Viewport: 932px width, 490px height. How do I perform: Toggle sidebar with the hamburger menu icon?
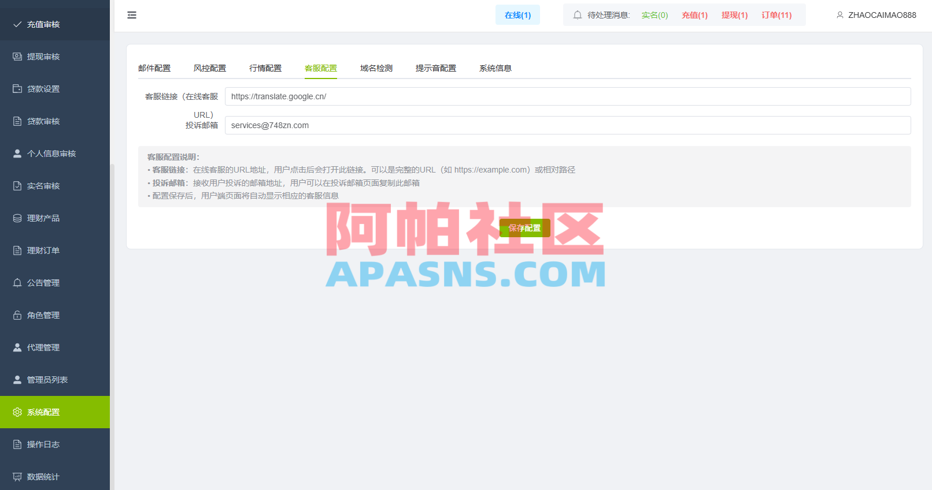point(132,15)
